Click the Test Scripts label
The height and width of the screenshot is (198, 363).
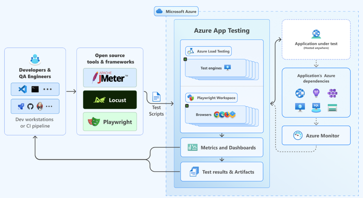(156, 110)
